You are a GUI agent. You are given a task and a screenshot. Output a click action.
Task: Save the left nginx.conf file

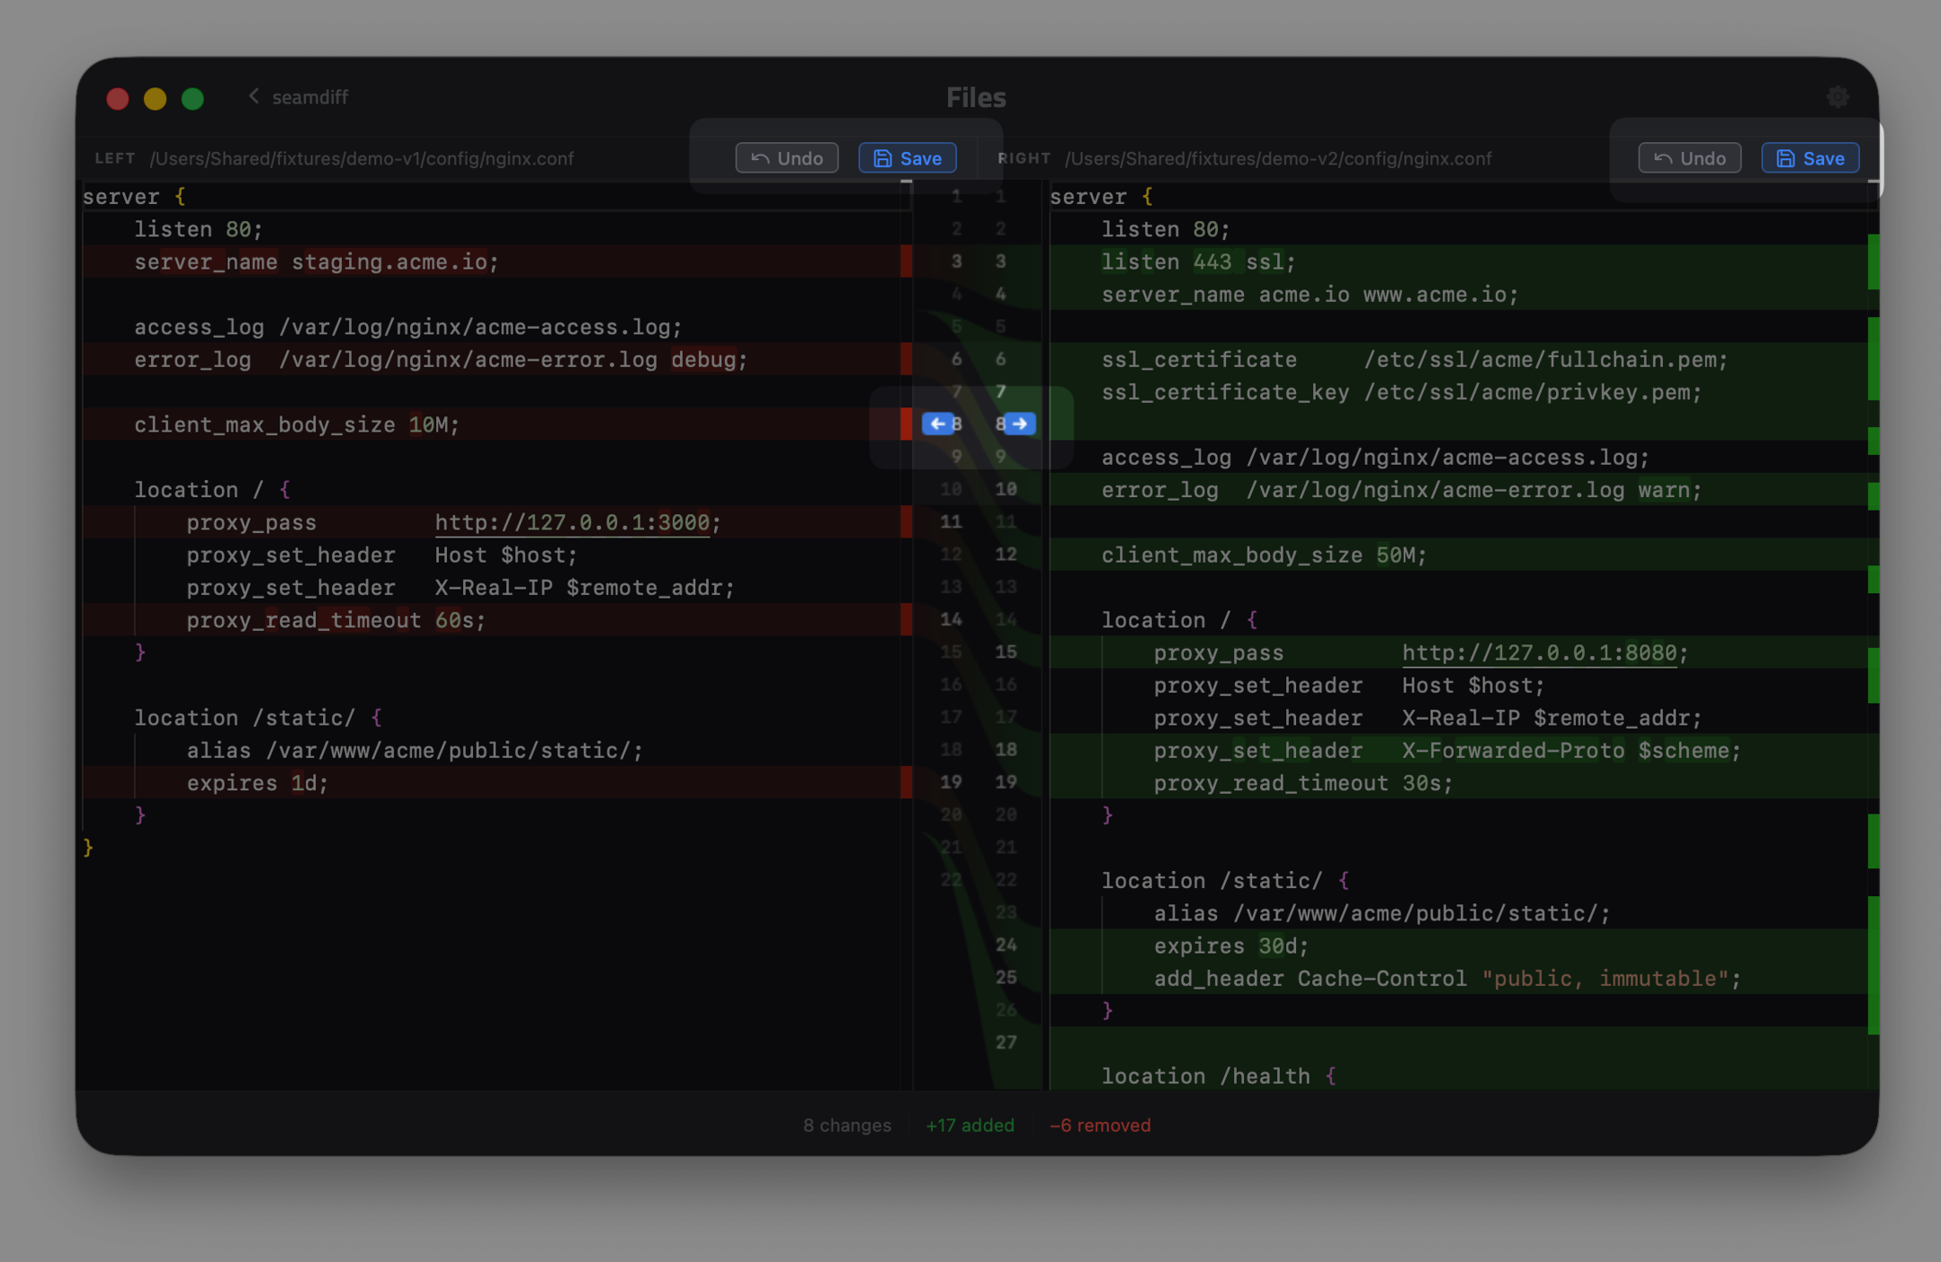click(x=908, y=158)
